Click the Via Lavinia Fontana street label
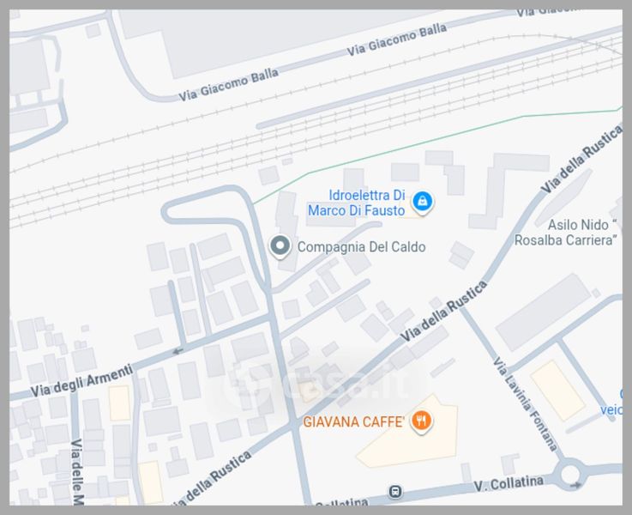The image size is (632, 515). coord(525,404)
